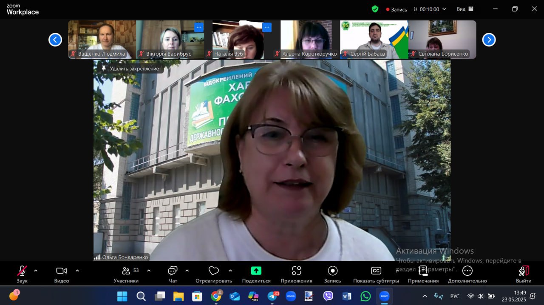The width and height of the screenshot is (544, 305).
Task: Open Windows taskbar search
Action: (x=141, y=296)
